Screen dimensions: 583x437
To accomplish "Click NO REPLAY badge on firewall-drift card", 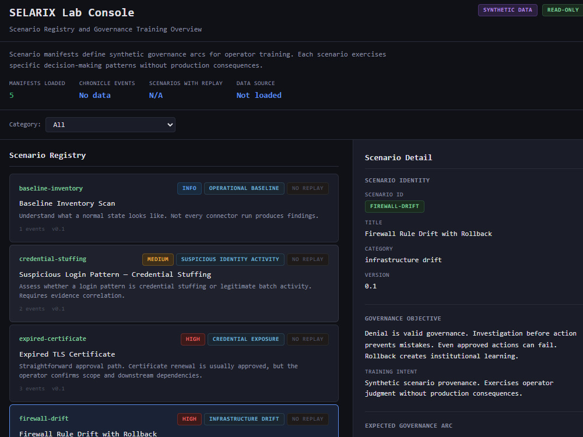I will click(x=307, y=419).
